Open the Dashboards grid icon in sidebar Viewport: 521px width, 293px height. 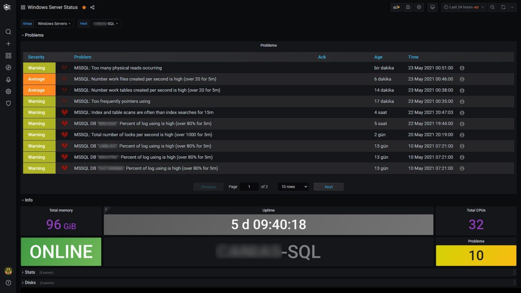pyautogui.click(x=8, y=56)
